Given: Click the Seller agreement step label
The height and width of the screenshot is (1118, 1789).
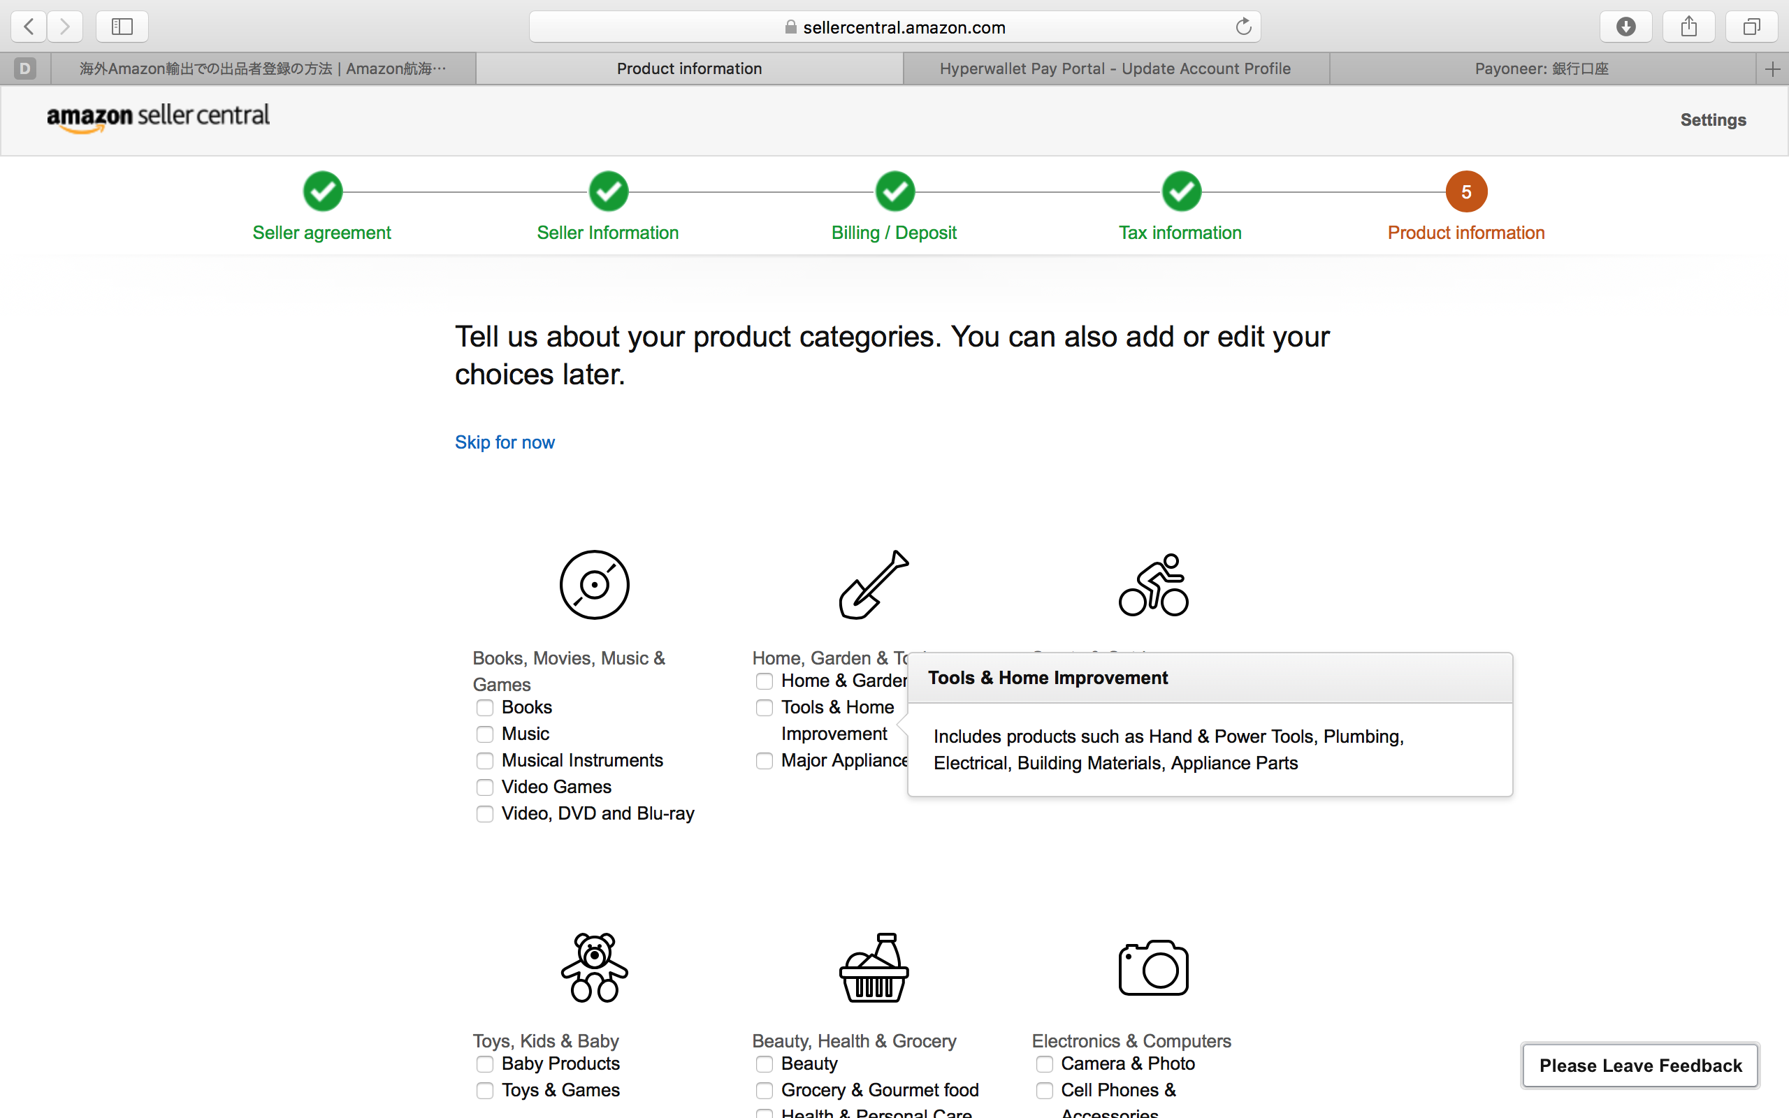Looking at the screenshot, I should click(x=321, y=233).
